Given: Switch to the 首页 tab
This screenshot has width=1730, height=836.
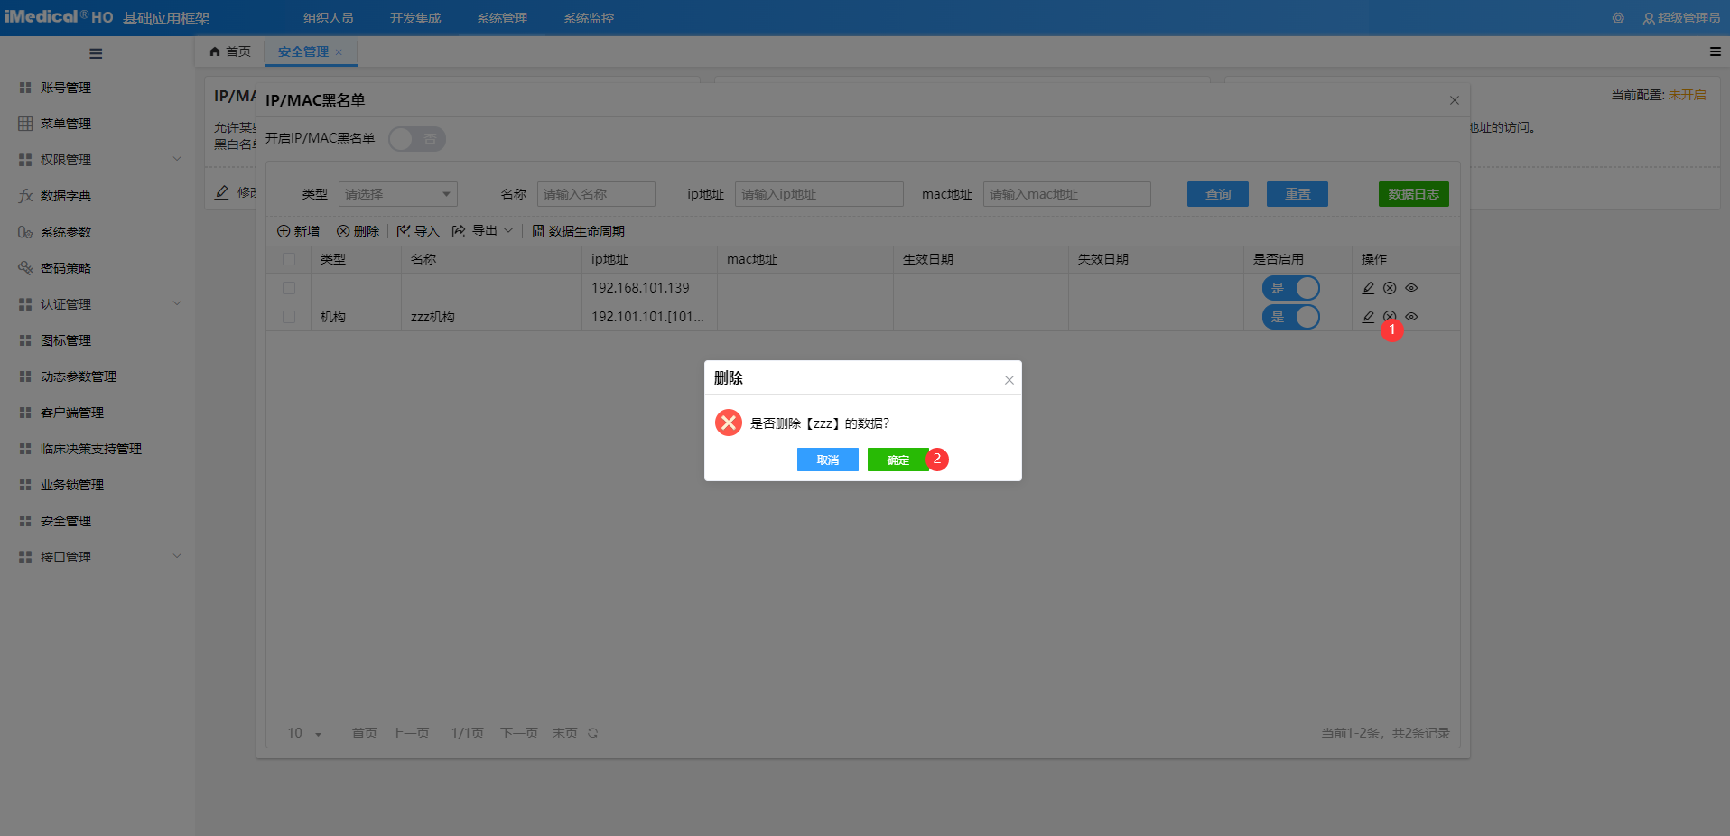Looking at the screenshot, I should (230, 51).
